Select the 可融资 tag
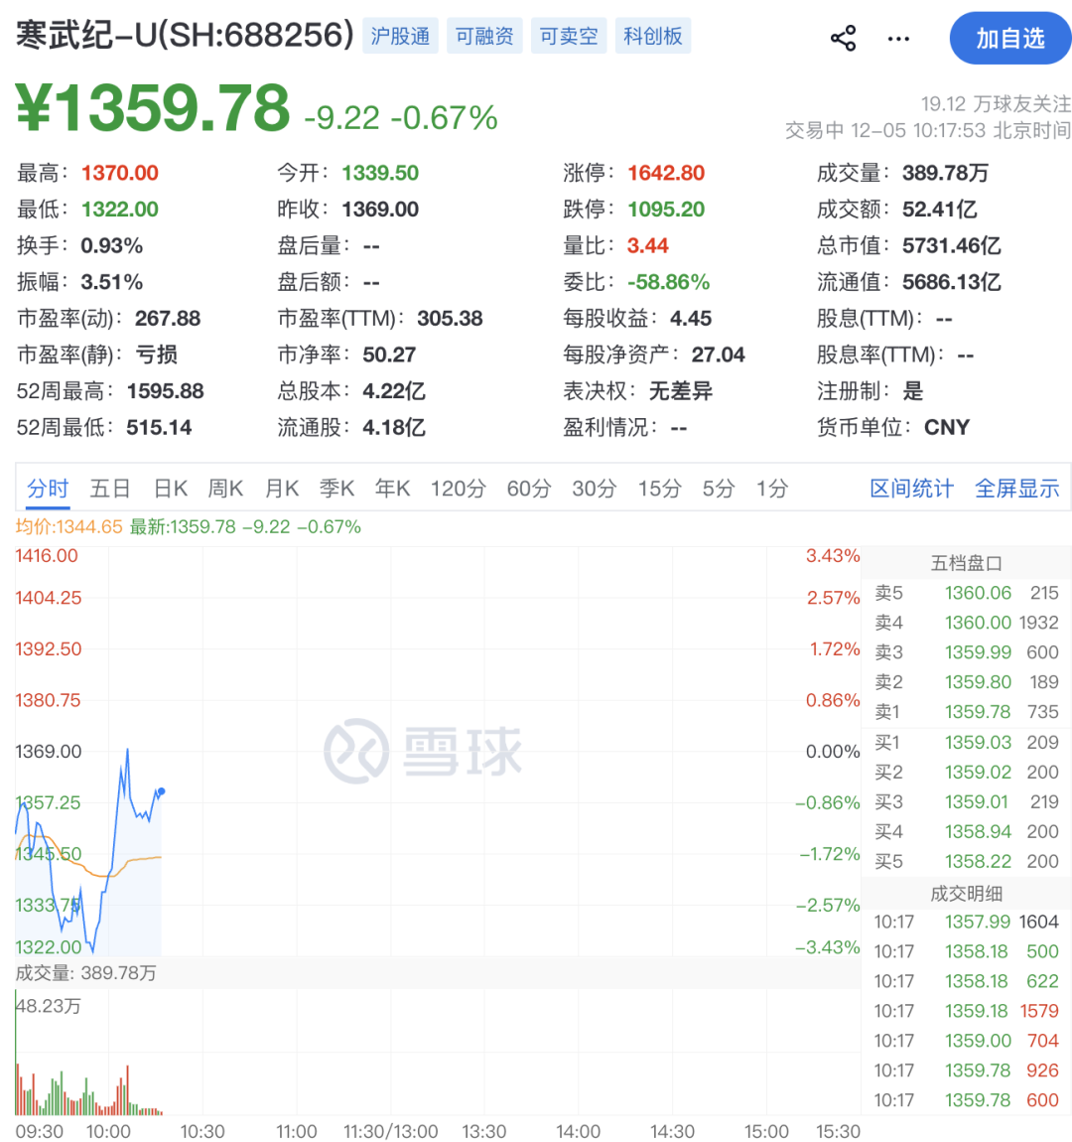 click(x=484, y=37)
